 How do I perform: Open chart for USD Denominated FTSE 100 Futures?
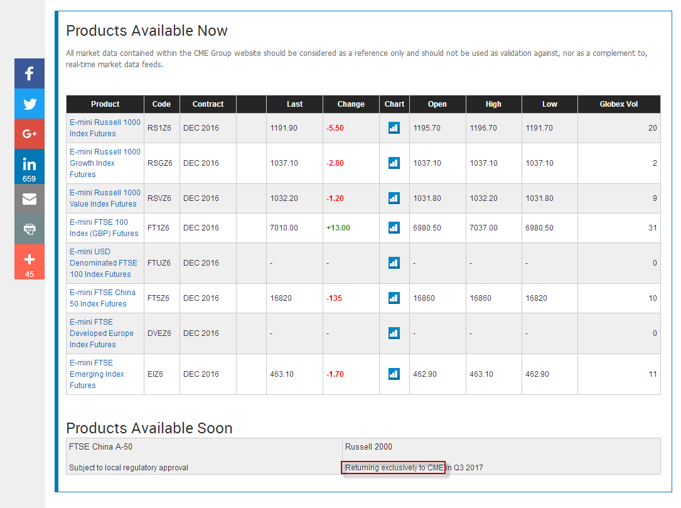(394, 263)
